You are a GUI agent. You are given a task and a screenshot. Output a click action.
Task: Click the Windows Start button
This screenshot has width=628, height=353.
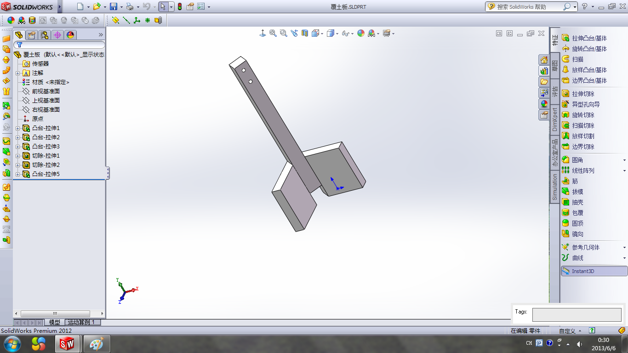[x=12, y=344]
